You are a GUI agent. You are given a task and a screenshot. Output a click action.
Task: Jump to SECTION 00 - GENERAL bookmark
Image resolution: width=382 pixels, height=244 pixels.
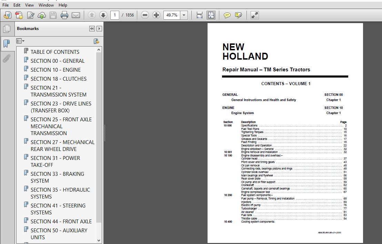coord(58,61)
